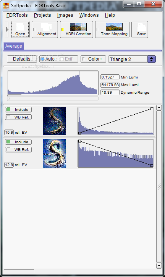Viewport: 165px width, 277px height.
Task: Select the Auto radio option
Action: pyautogui.click(x=47, y=59)
